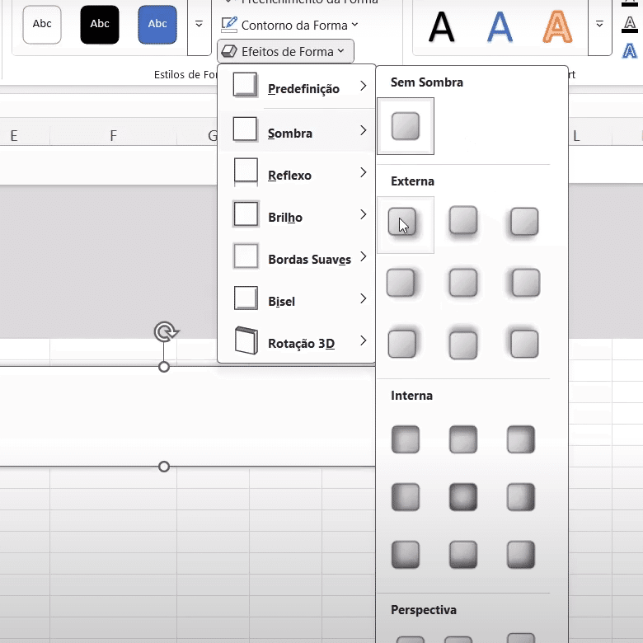The height and width of the screenshot is (643, 643).
Task: Expand the WordArt styles gallery
Action: (x=599, y=25)
